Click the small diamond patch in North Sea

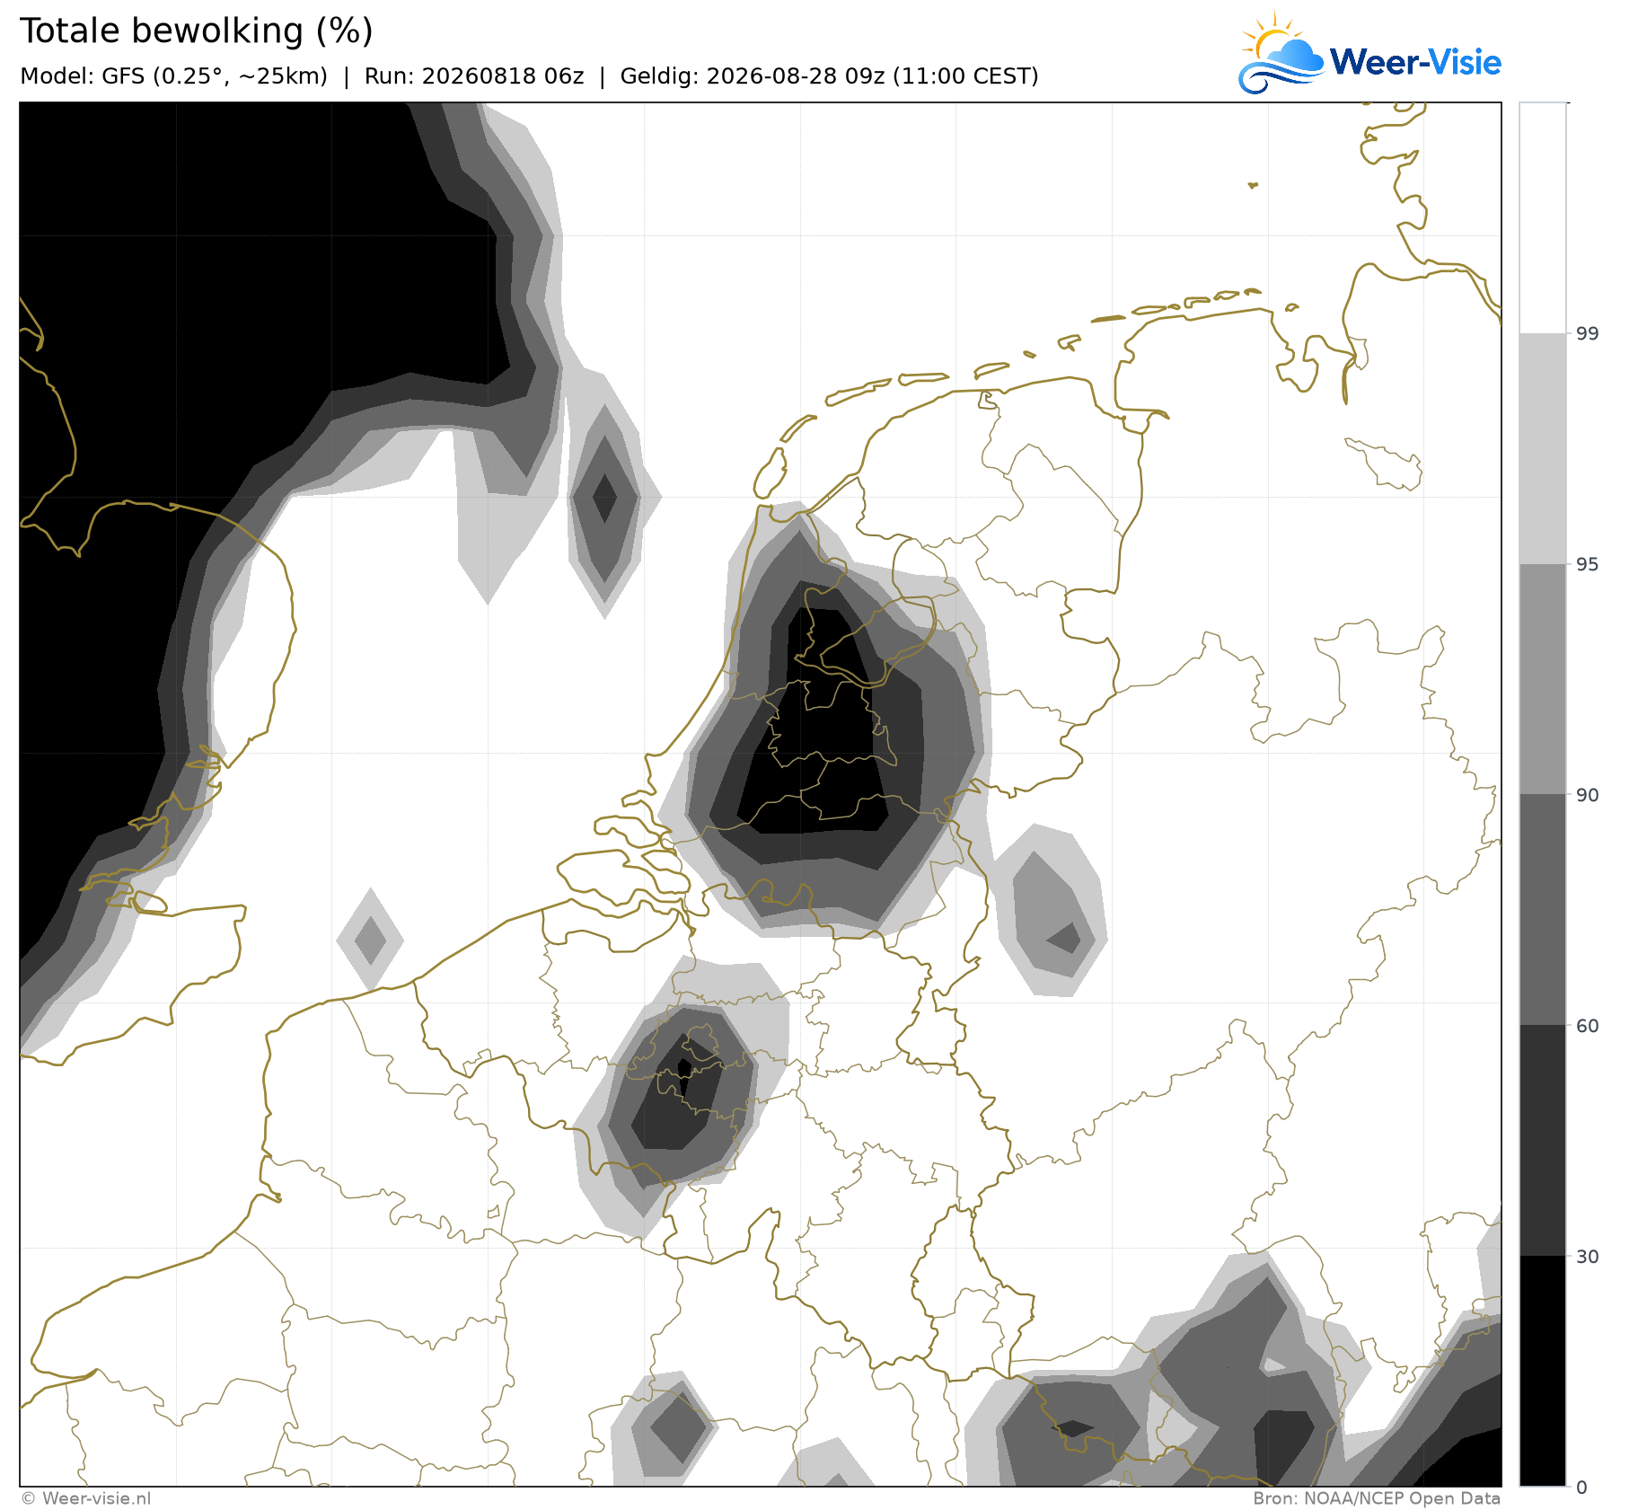(x=604, y=497)
